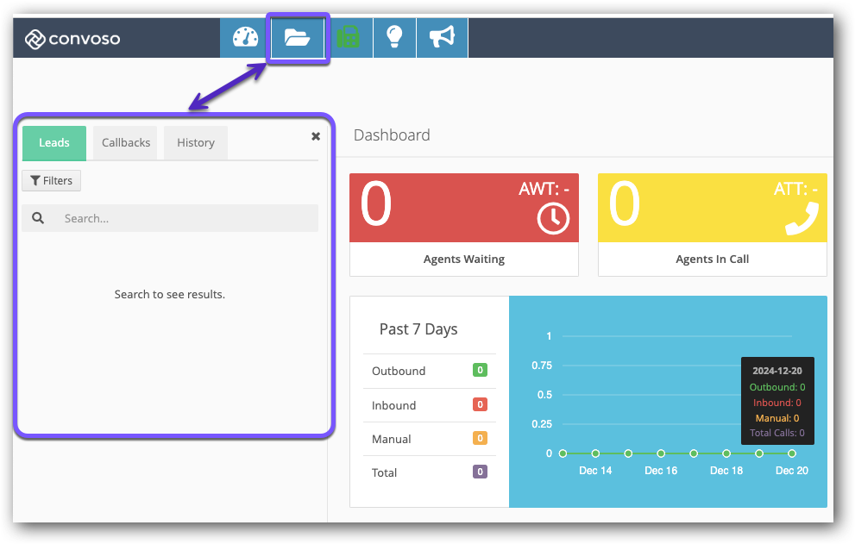The width and height of the screenshot is (855, 544).
Task: Open the Filters options
Action: click(51, 180)
